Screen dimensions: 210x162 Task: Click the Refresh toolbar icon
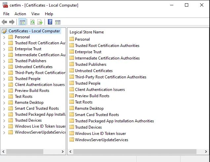pyautogui.click(x=32, y=22)
